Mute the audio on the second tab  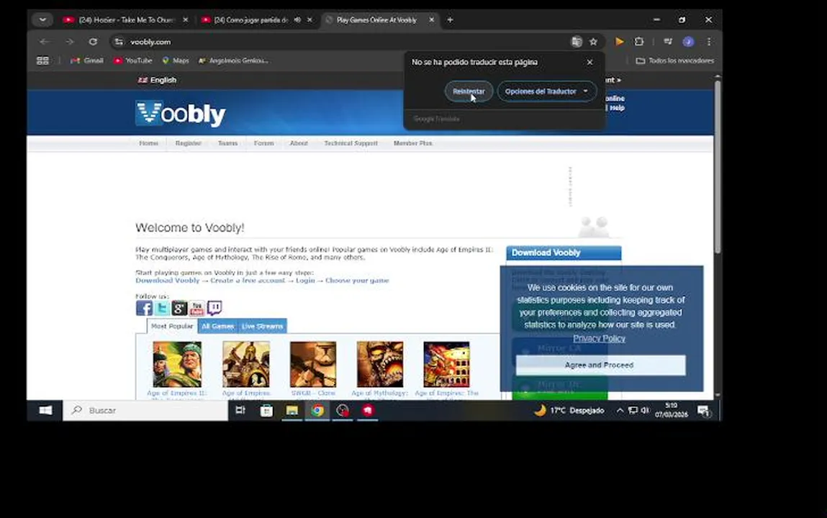pos(297,19)
